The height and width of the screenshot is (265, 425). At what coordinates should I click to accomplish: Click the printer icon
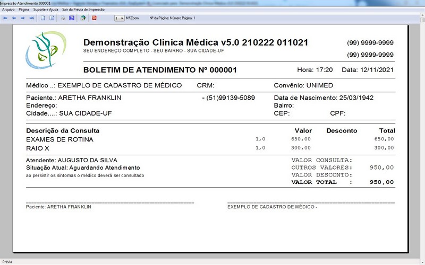[x=63, y=18]
